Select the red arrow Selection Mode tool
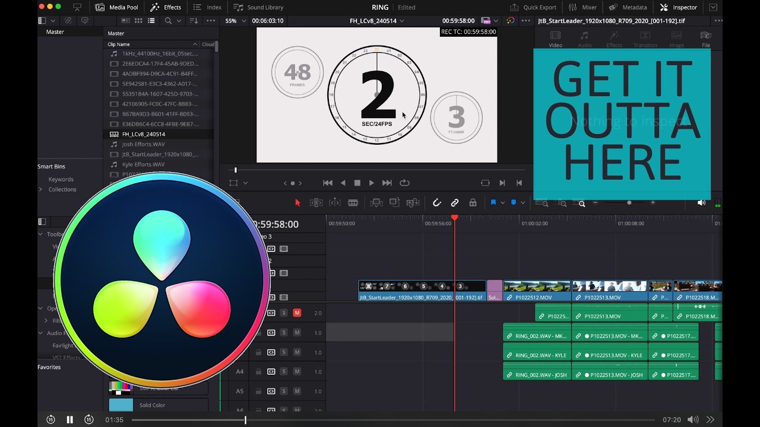Viewport: 760px width, 427px height. point(298,203)
